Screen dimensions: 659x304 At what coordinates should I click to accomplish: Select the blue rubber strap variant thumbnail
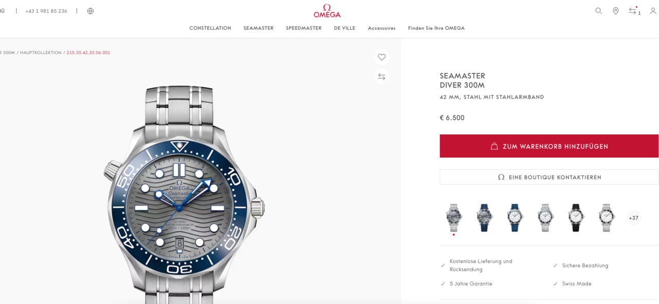point(484,218)
